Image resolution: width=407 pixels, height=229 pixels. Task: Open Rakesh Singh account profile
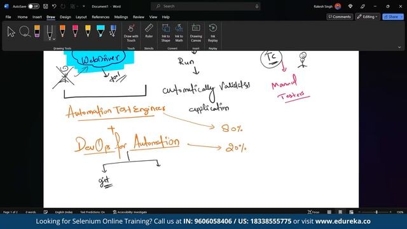(327, 6)
